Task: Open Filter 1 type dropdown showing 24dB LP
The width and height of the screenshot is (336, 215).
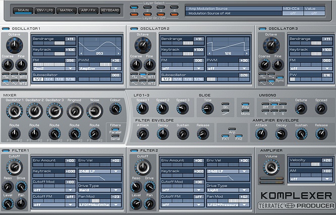Action: [100, 171]
